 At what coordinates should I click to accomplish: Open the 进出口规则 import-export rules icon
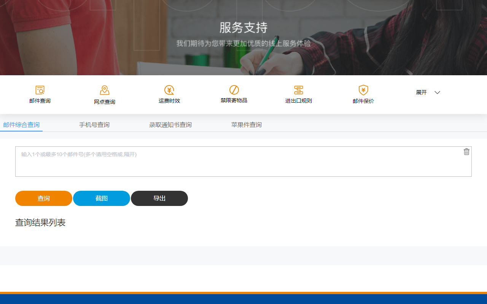298,94
